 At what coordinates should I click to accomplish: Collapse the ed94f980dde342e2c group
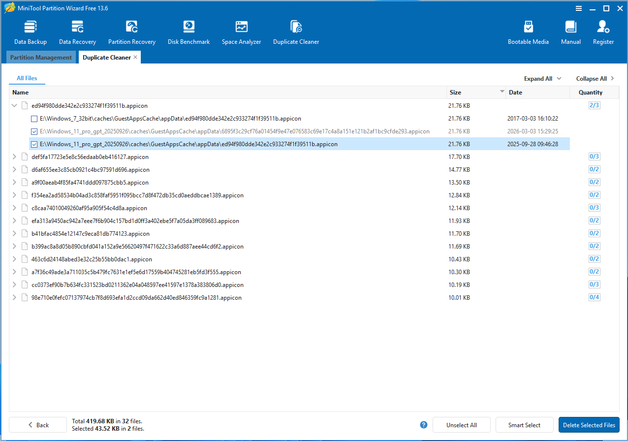coord(14,105)
